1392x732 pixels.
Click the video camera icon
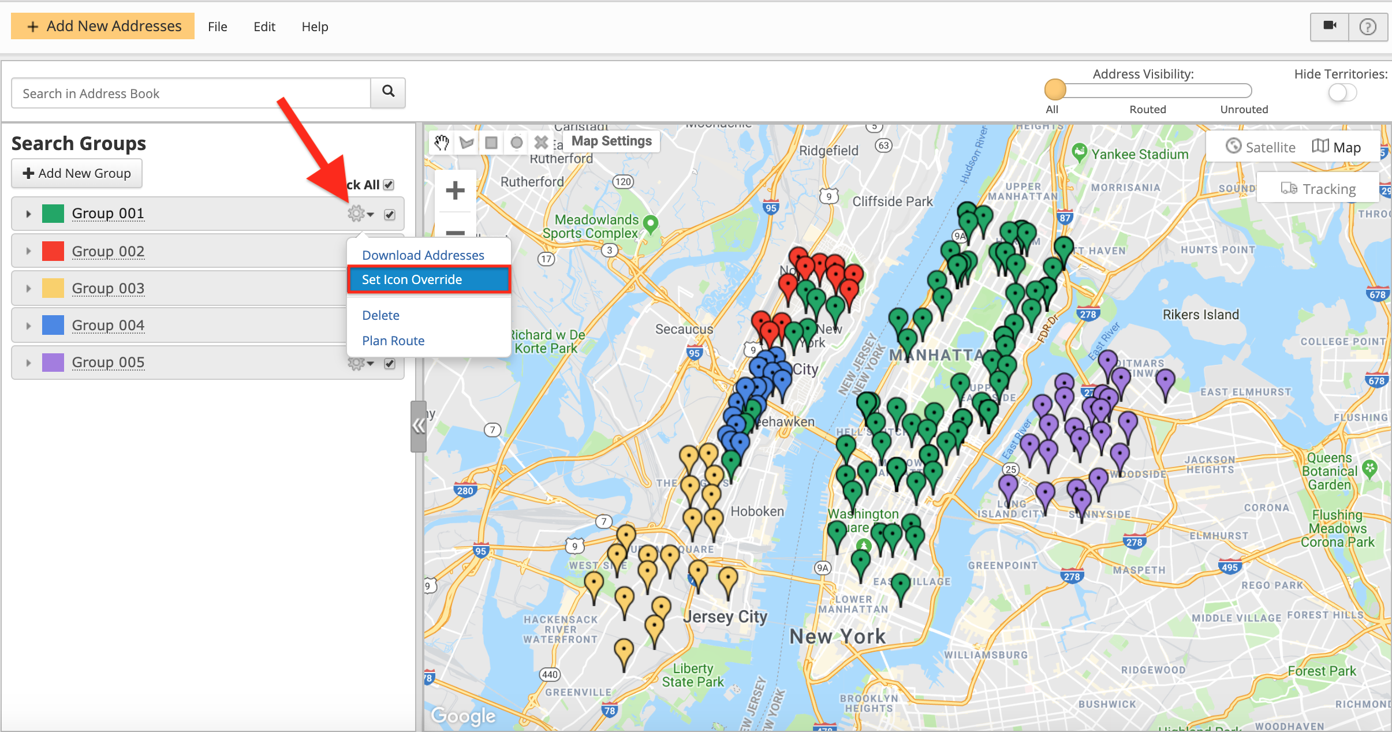1330,27
